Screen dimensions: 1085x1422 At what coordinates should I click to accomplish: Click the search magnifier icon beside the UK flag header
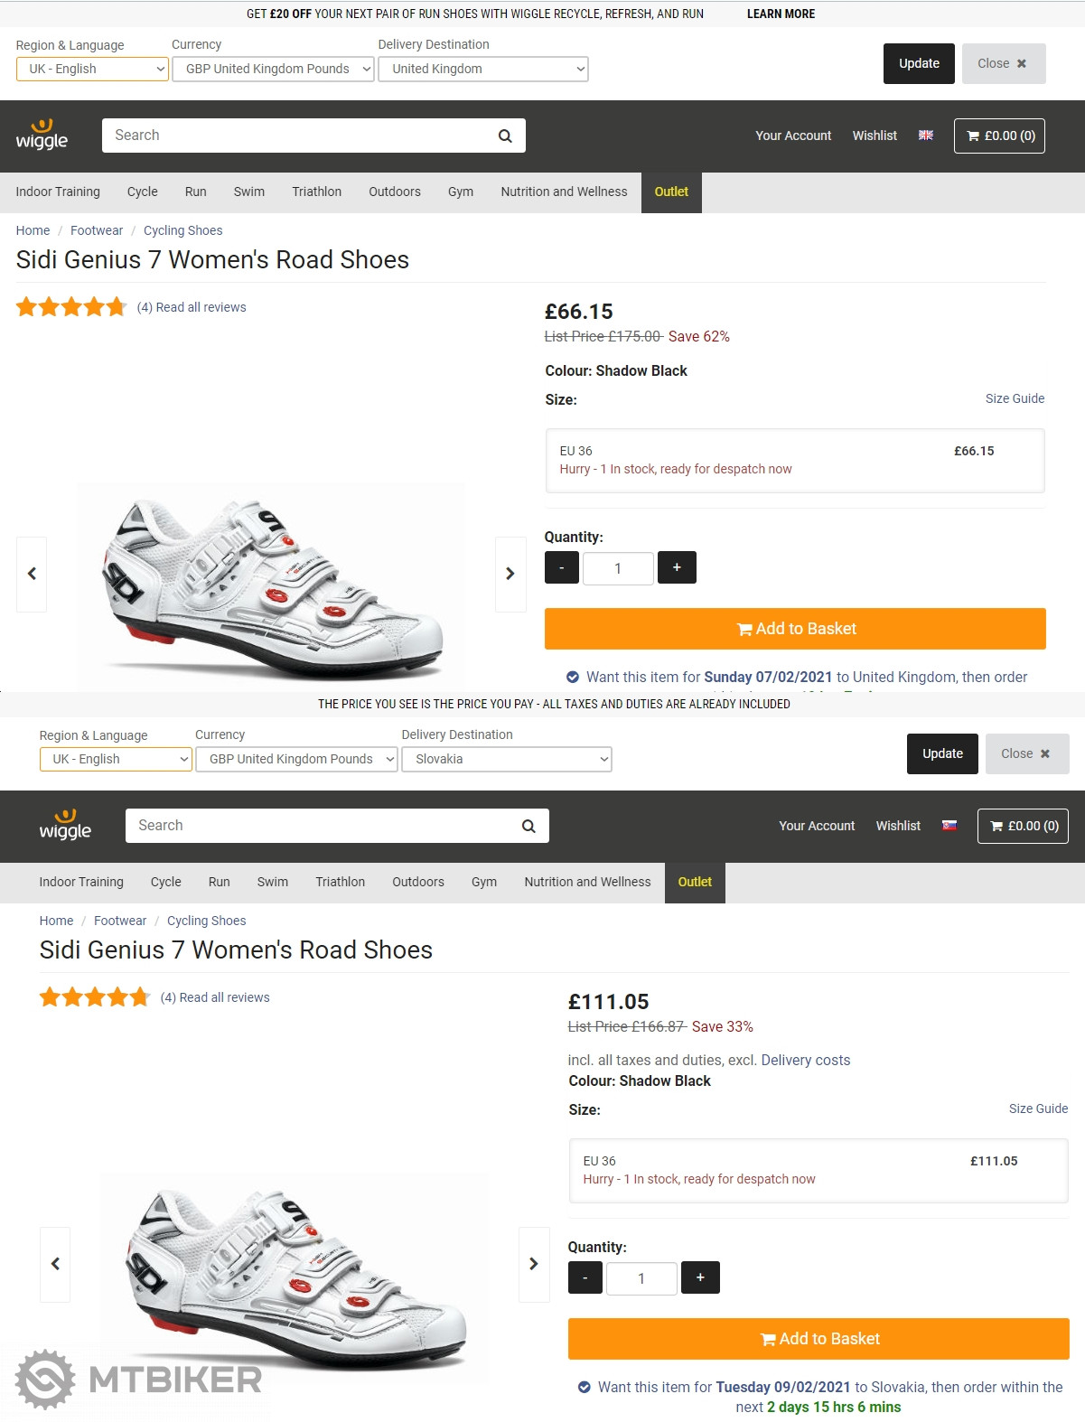[x=505, y=136]
